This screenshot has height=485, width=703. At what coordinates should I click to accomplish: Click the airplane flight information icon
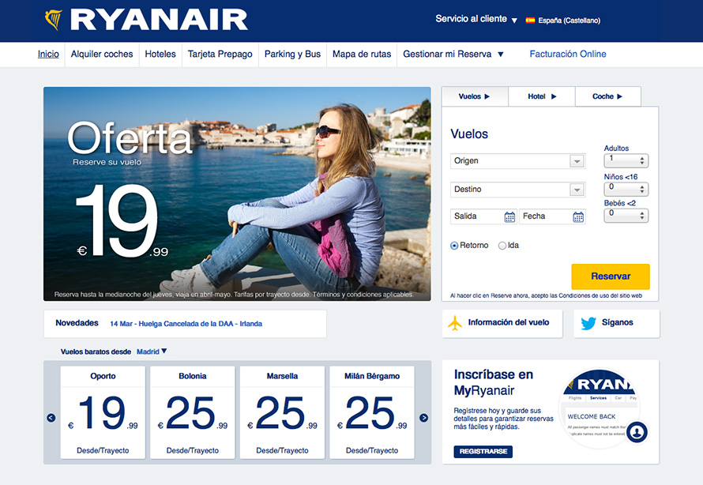[x=455, y=323]
